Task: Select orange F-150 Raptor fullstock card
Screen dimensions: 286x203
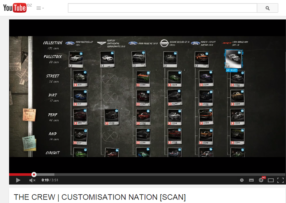Action: click(x=202, y=60)
